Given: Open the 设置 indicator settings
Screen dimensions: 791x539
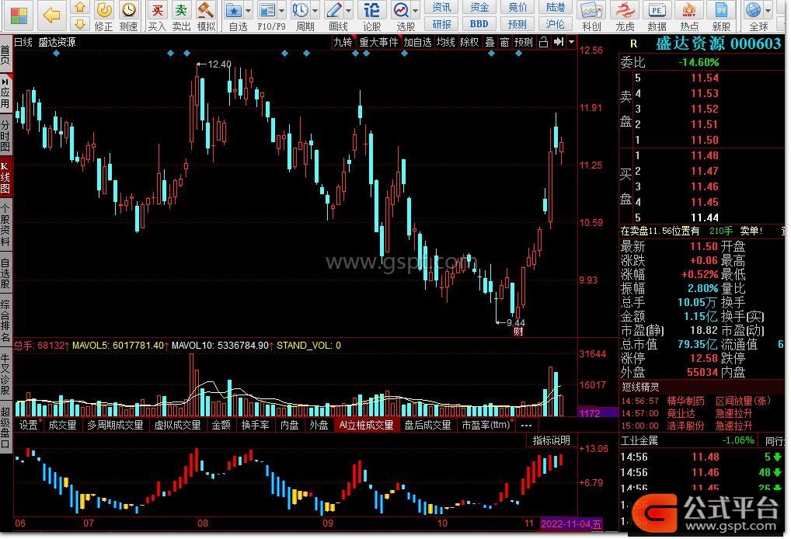Looking at the screenshot, I should tap(28, 425).
